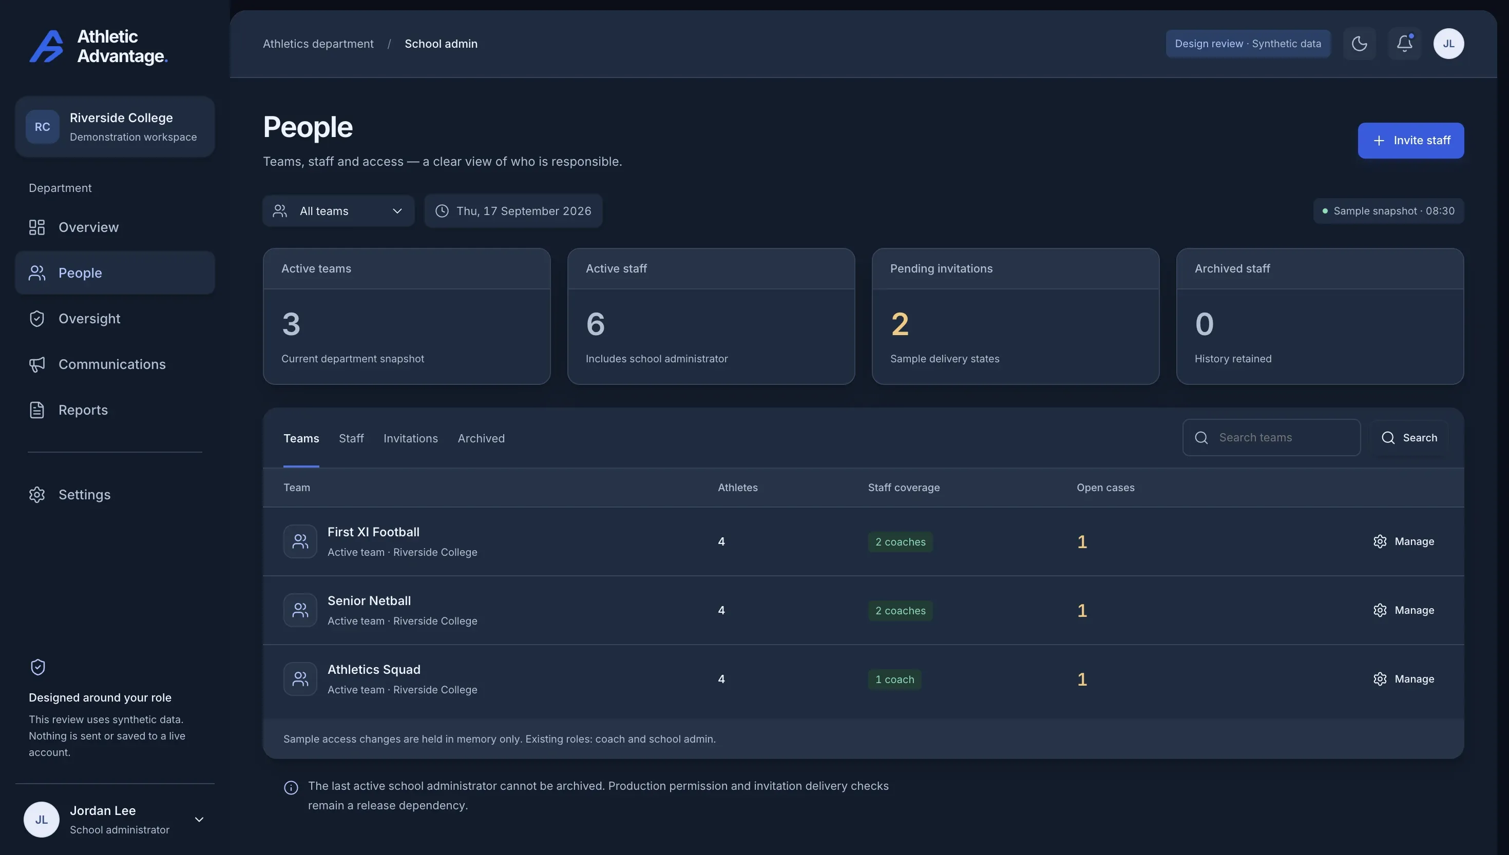This screenshot has width=1509, height=855.
Task: Click the Open cases column header
Action: coord(1105,488)
